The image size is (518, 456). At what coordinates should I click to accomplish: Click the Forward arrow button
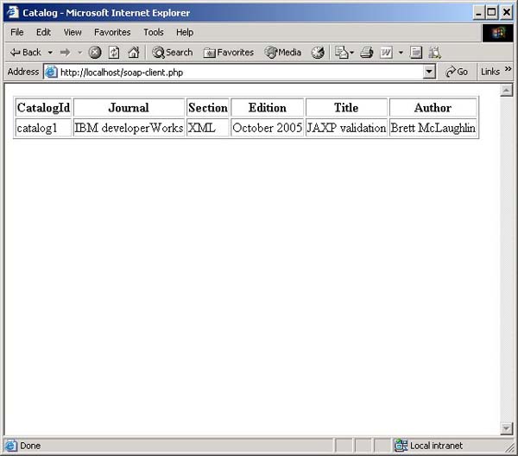click(65, 52)
